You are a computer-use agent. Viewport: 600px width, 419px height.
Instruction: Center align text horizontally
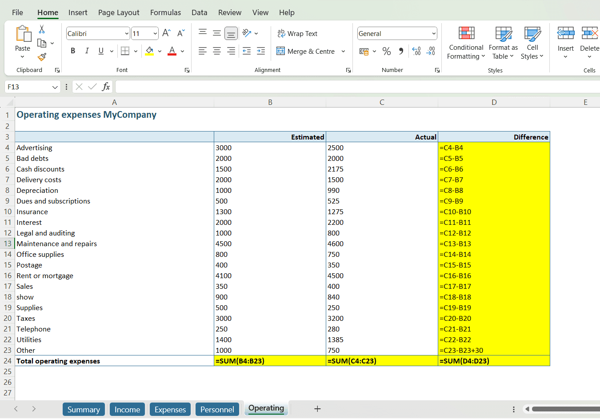(x=217, y=51)
